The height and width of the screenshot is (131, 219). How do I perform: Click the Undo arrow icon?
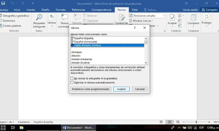pyautogui.click(x=13, y=3)
